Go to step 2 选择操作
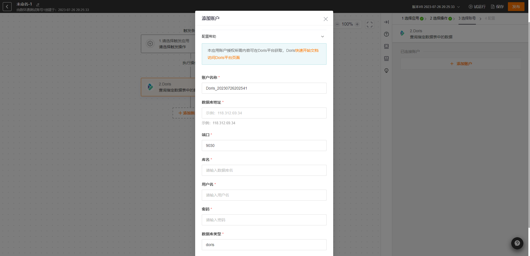The width and height of the screenshot is (530, 256). tap(441, 18)
